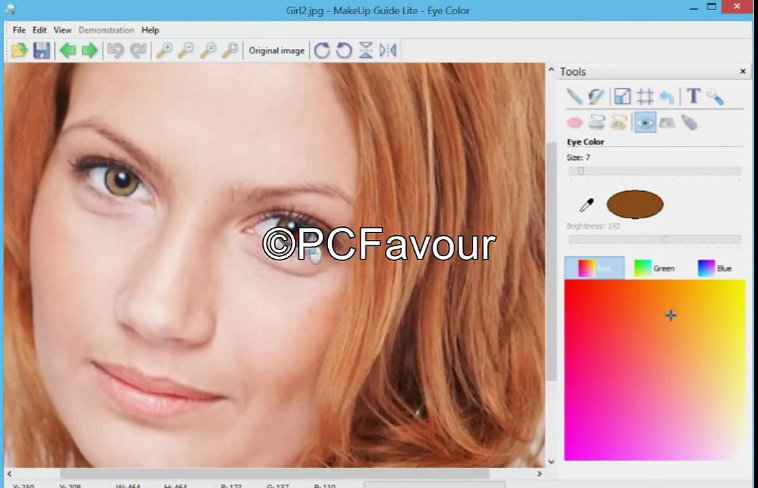This screenshot has height=488, width=758.
Task: Select the crop grid tool
Action: coord(645,97)
